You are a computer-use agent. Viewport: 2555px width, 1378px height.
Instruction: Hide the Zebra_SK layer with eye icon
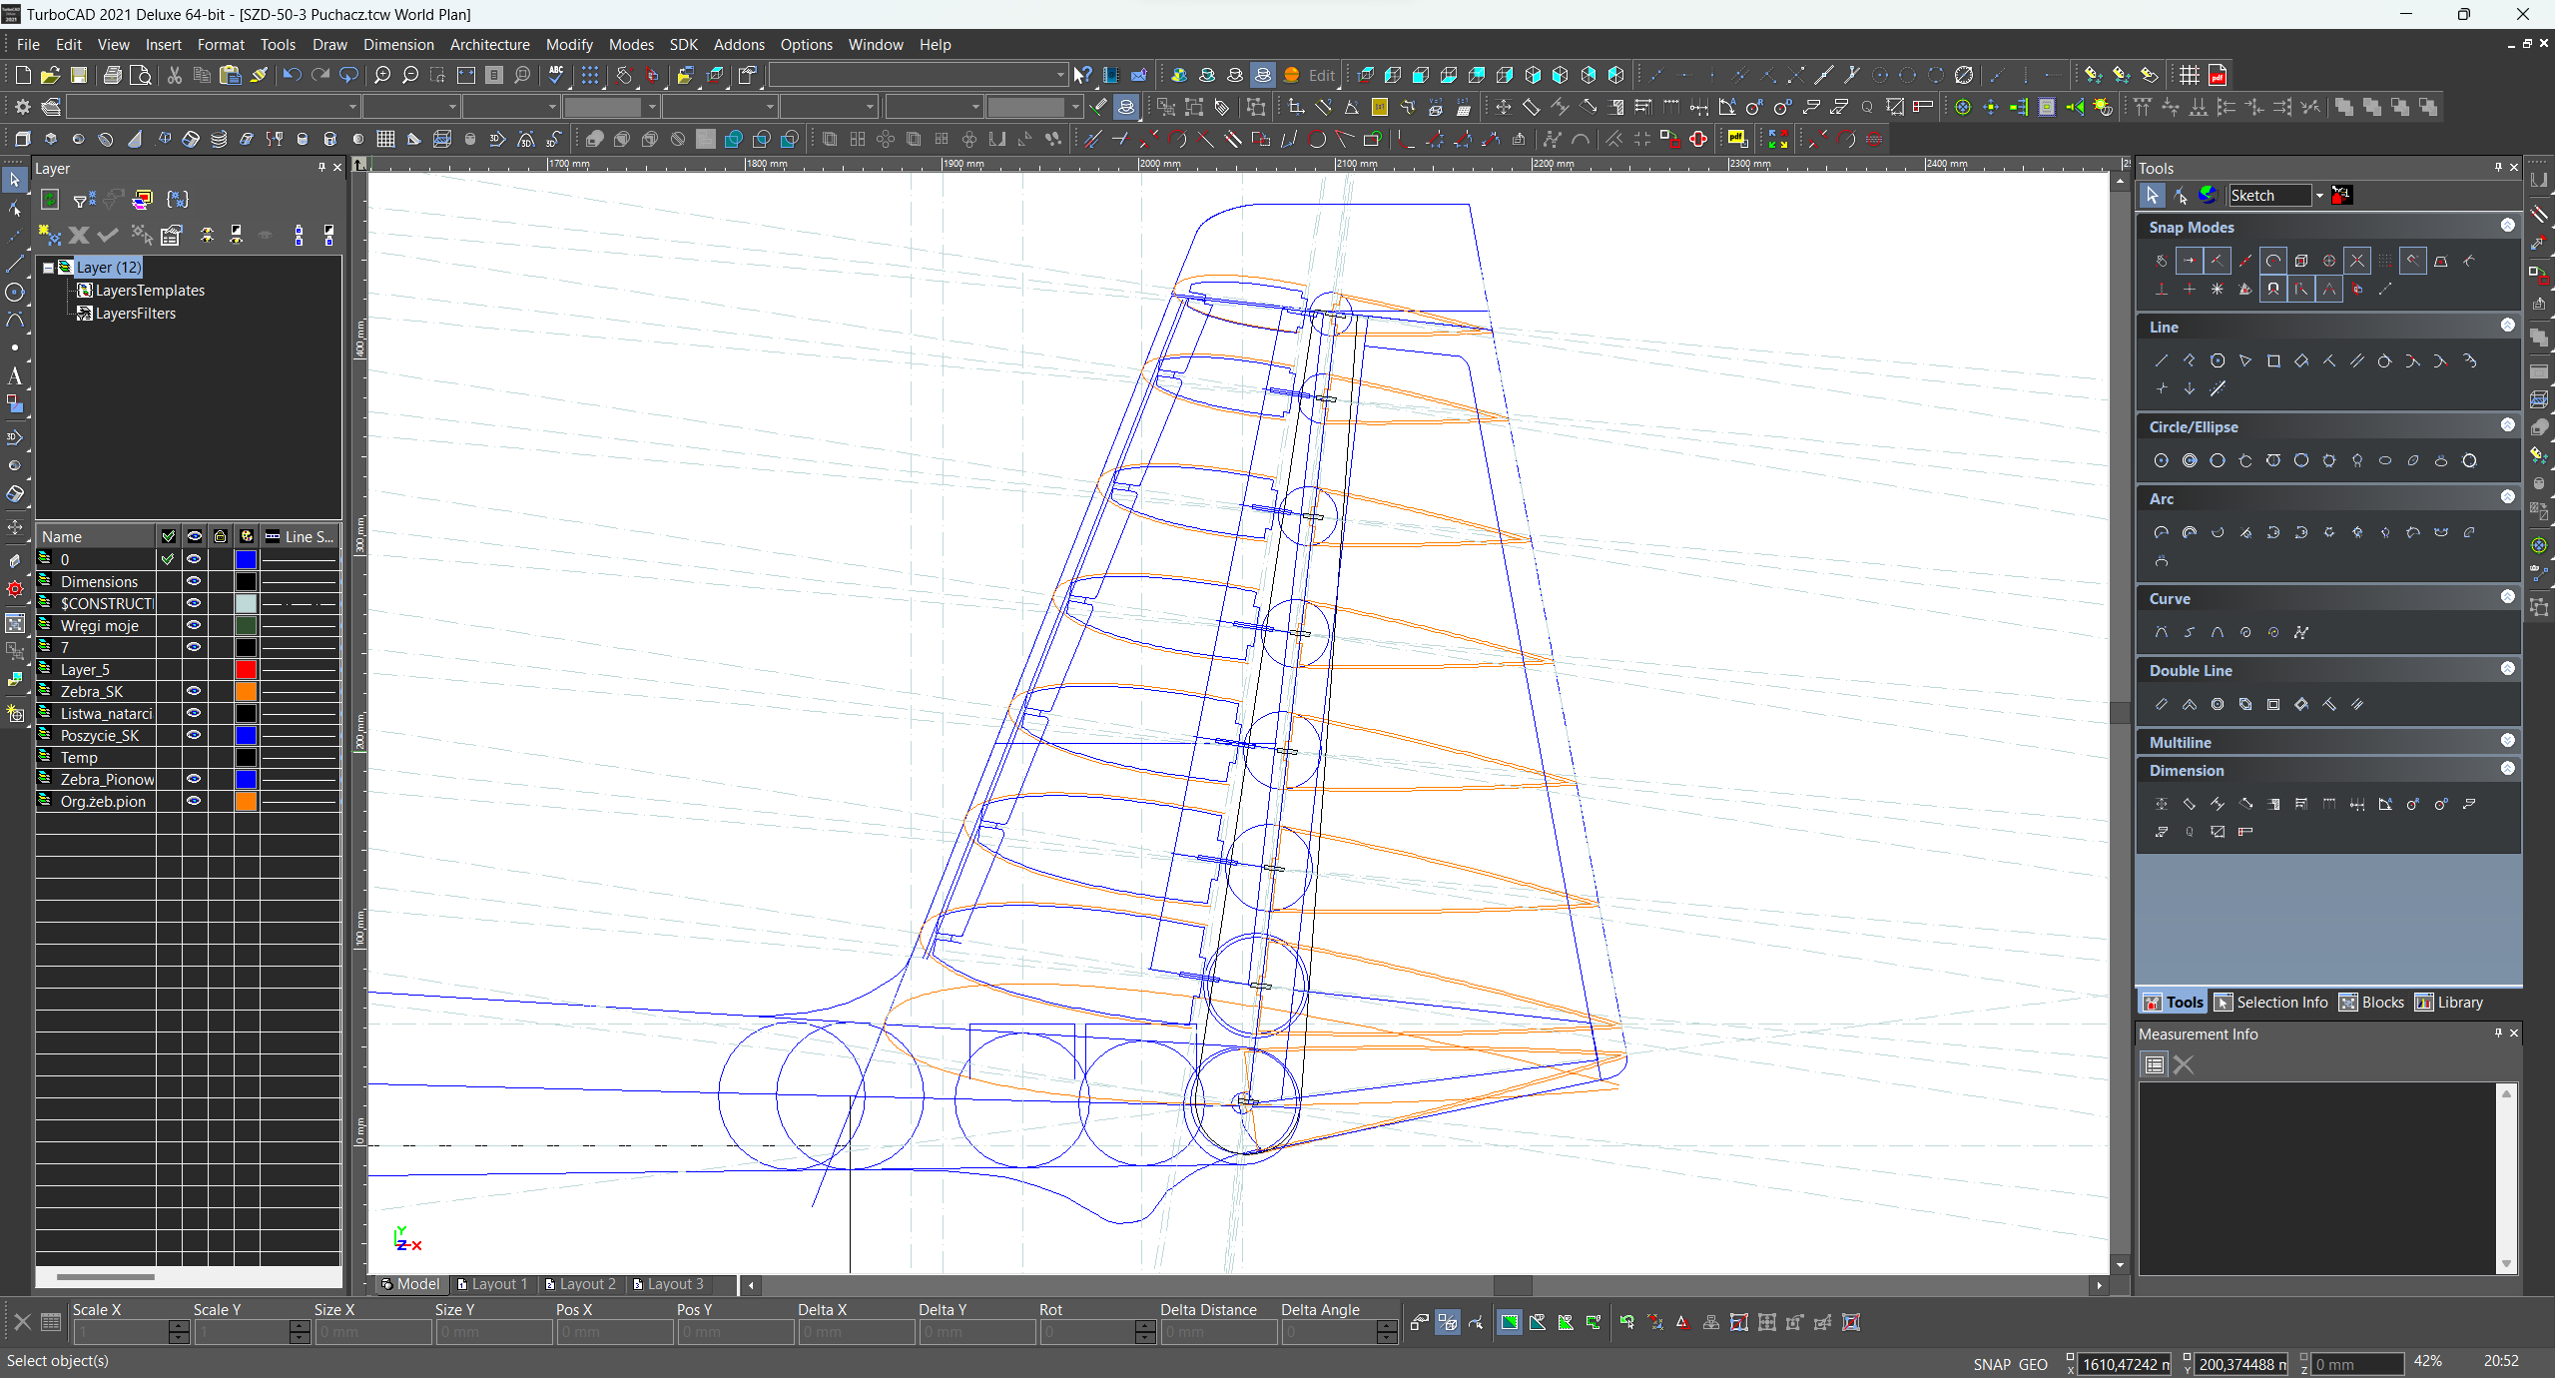194,691
